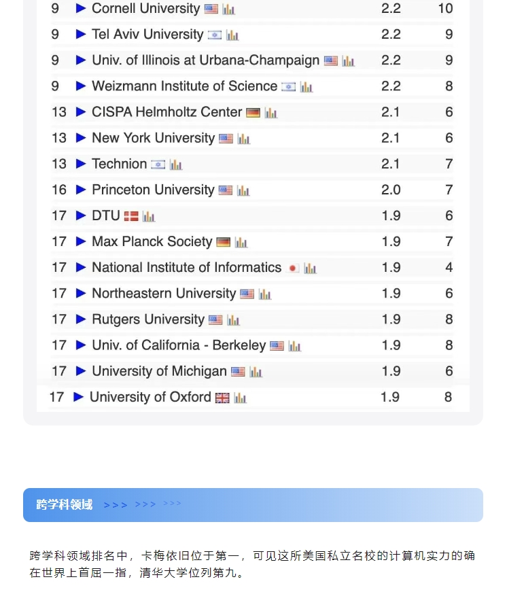Click the bar chart icon beside DTU
Screen dimensions: 507x590
click(149, 216)
